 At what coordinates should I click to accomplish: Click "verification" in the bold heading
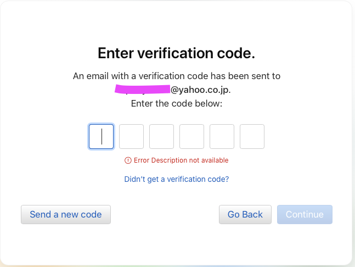pyautogui.click(x=179, y=53)
